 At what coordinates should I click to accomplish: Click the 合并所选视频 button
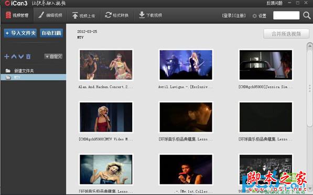(286, 34)
